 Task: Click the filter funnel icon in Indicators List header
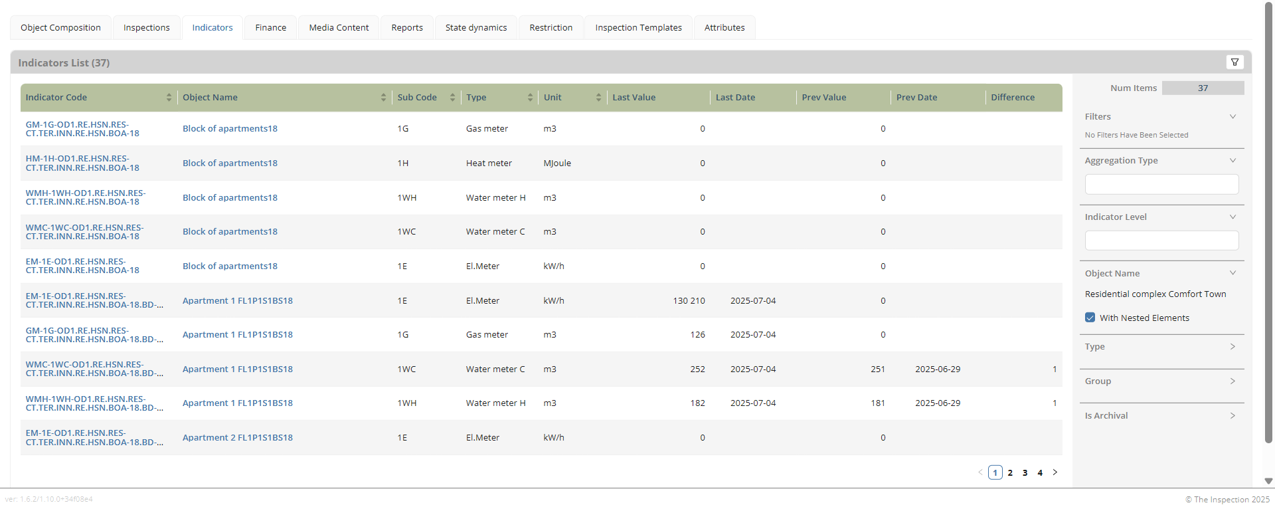(1234, 62)
